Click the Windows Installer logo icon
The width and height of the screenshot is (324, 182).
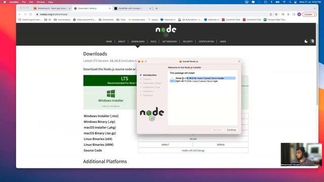tap(111, 94)
